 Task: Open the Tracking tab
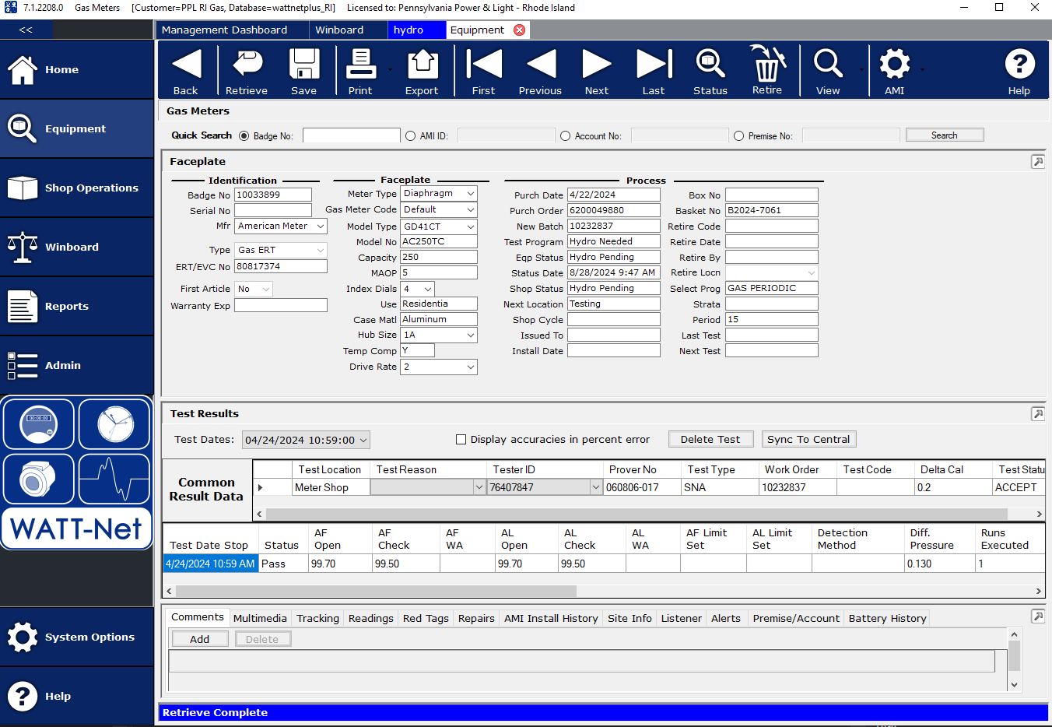point(317,618)
